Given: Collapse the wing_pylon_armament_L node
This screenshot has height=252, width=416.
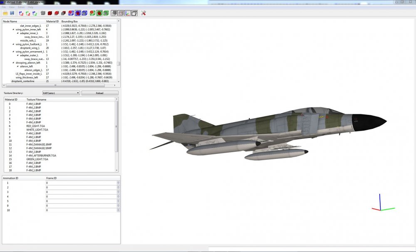Looking at the screenshot, I should pyautogui.click(x=13, y=52).
